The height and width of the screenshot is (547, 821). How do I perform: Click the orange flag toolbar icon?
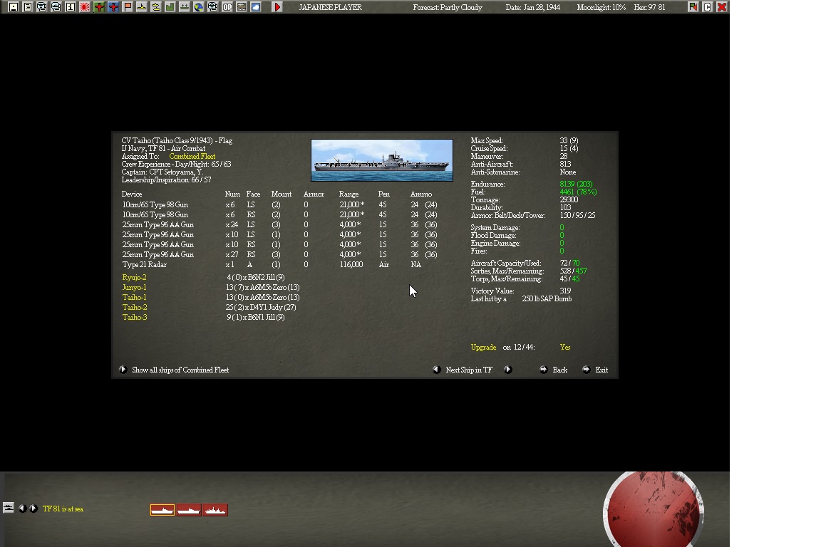[x=128, y=7]
